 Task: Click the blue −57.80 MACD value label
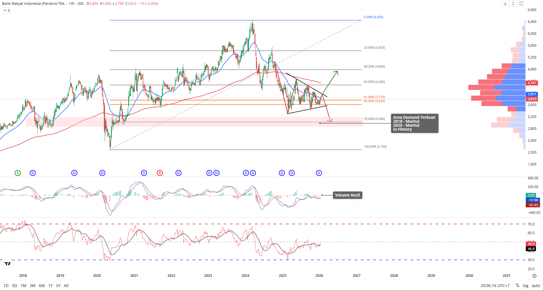533,200
